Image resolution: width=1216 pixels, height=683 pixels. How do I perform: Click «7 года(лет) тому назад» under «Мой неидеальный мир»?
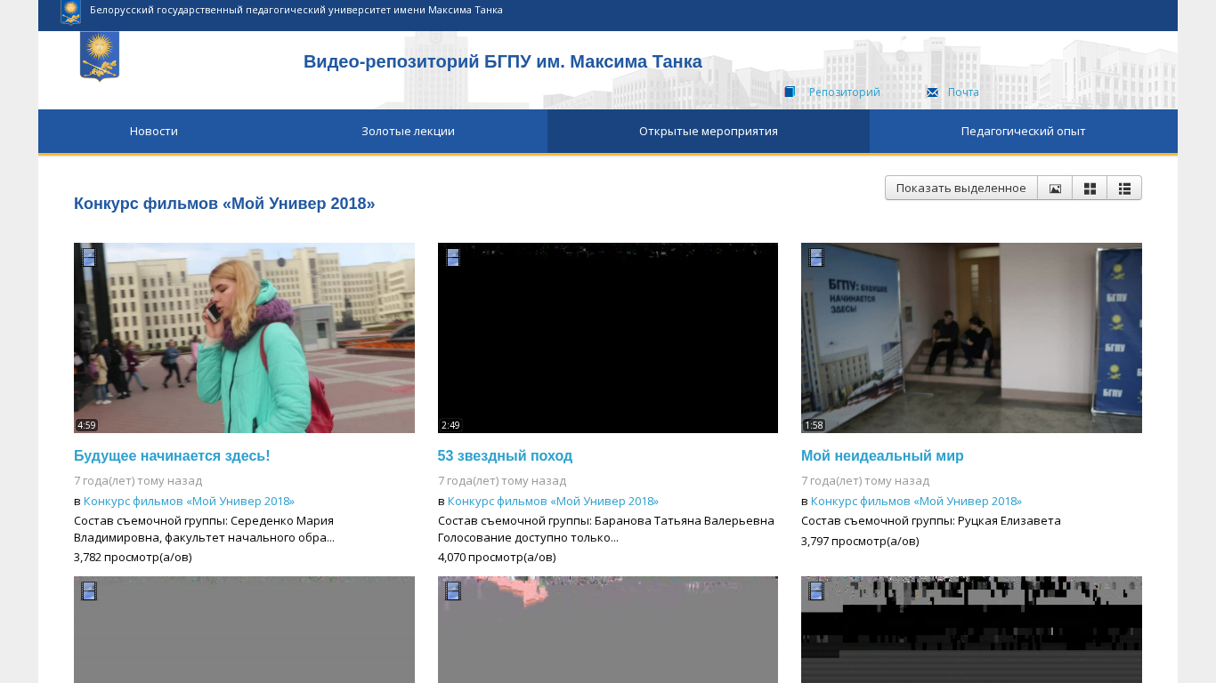[x=865, y=481]
